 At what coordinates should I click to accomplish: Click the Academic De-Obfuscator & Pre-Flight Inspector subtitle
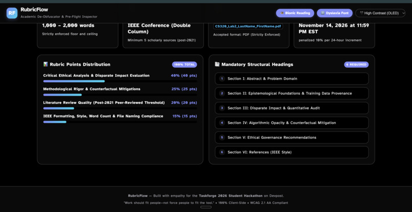59,16
